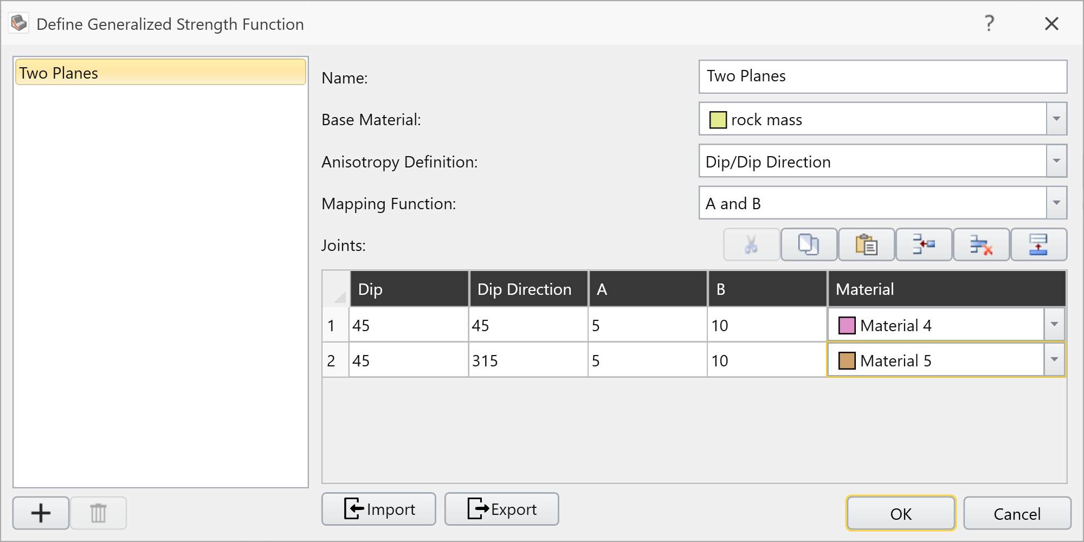Viewport: 1084px width, 542px height.
Task: Click the B value cell in row 1
Action: 767,325
